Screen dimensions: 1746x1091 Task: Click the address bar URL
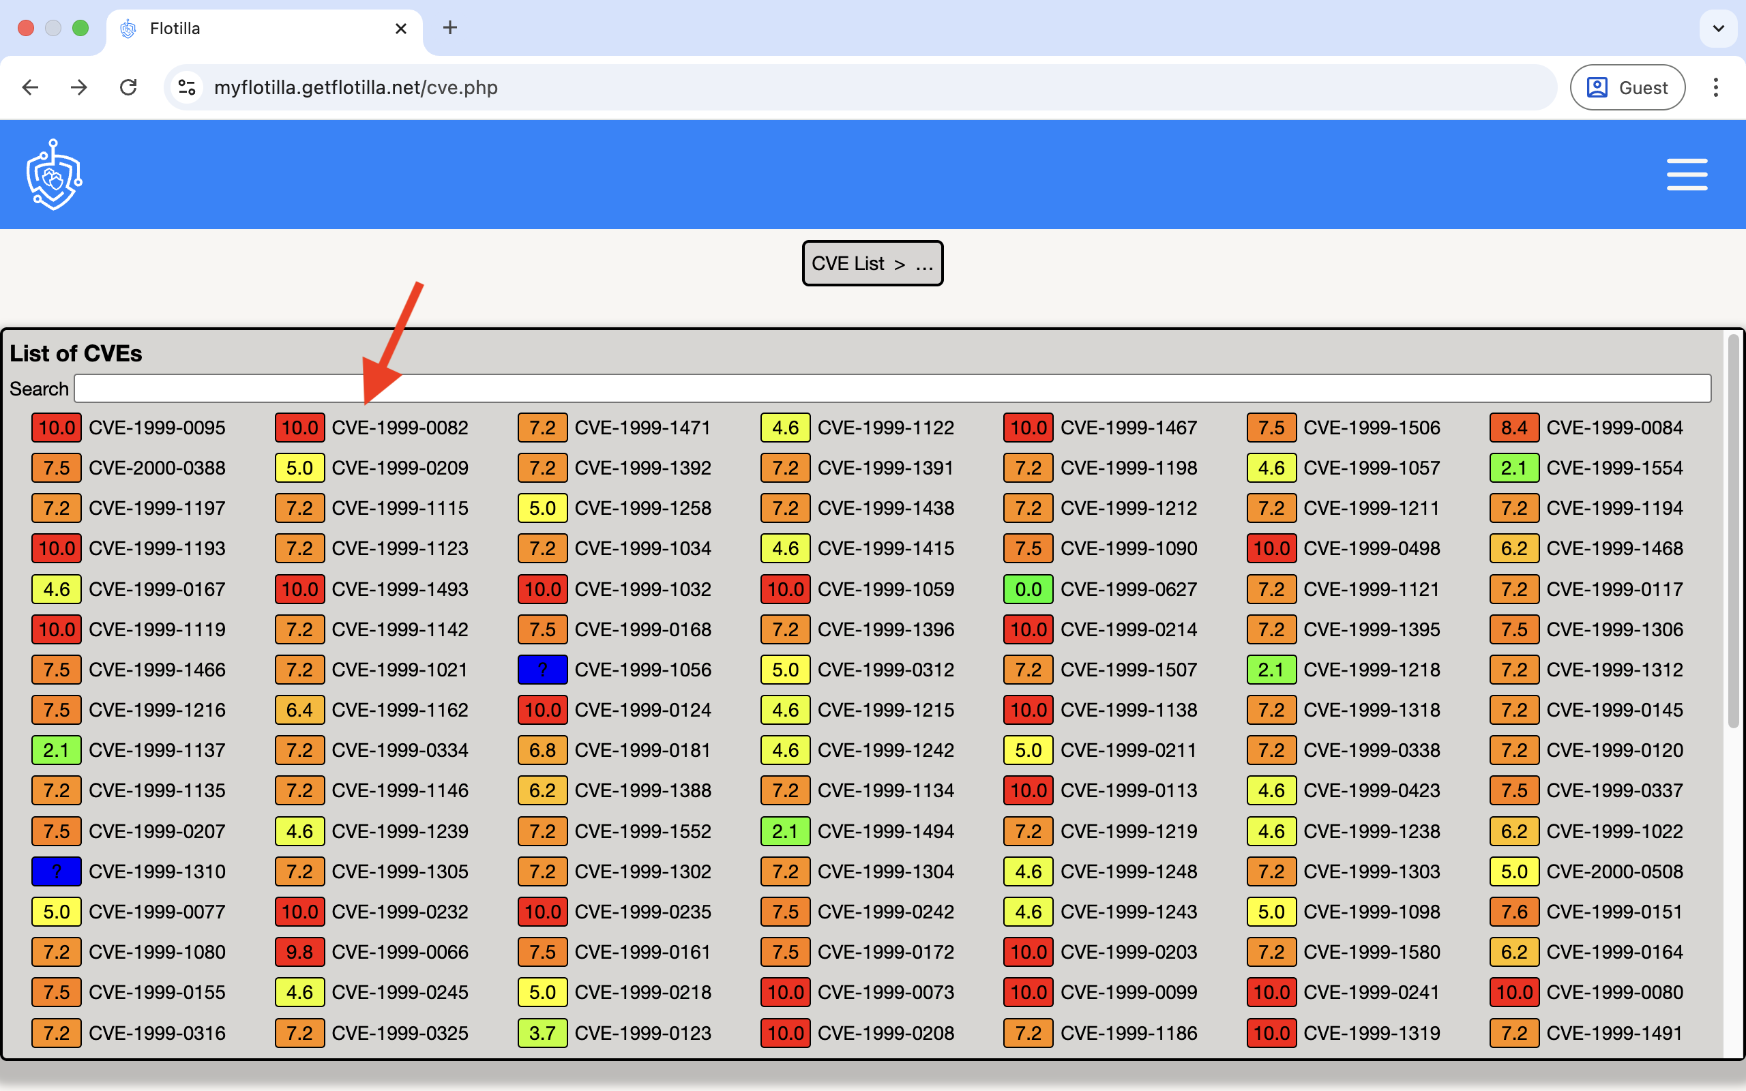356,87
